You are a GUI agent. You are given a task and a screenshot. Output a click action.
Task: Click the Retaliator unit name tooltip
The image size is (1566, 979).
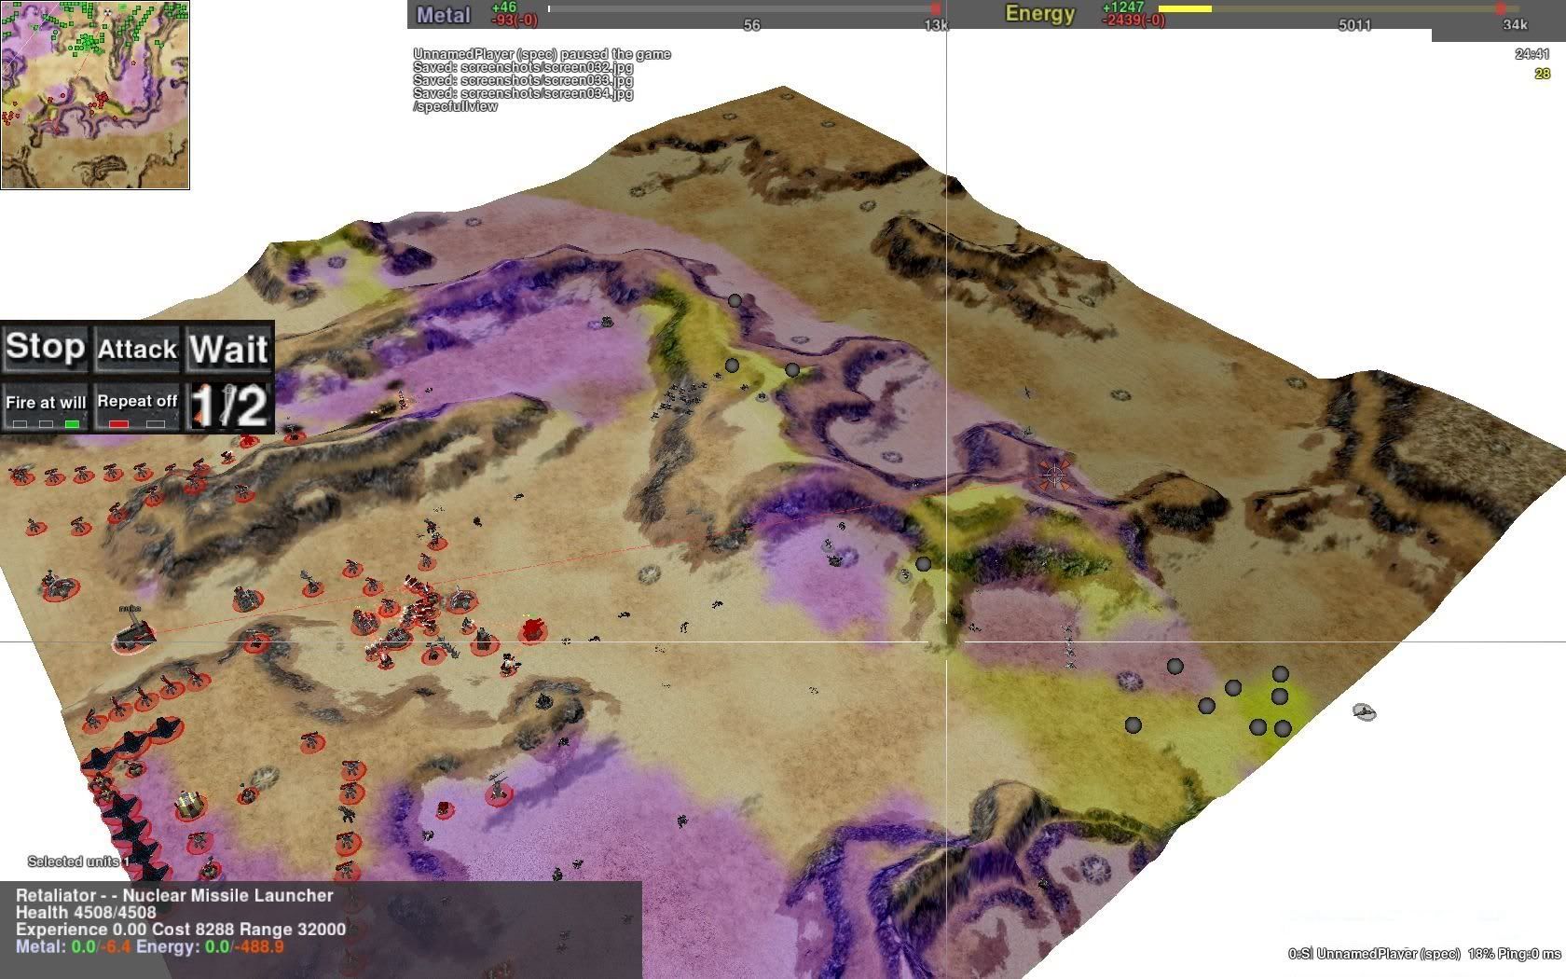(x=174, y=895)
